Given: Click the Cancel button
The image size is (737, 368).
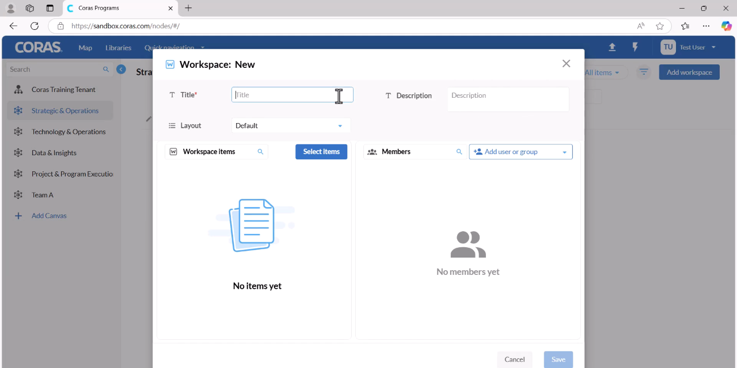Looking at the screenshot, I should pos(514,359).
